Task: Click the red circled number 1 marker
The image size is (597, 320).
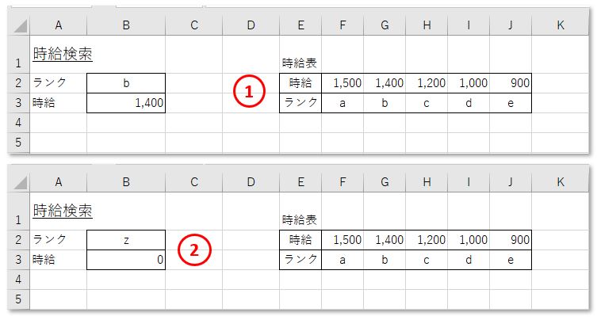Action: pyautogui.click(x=249, y=91)
